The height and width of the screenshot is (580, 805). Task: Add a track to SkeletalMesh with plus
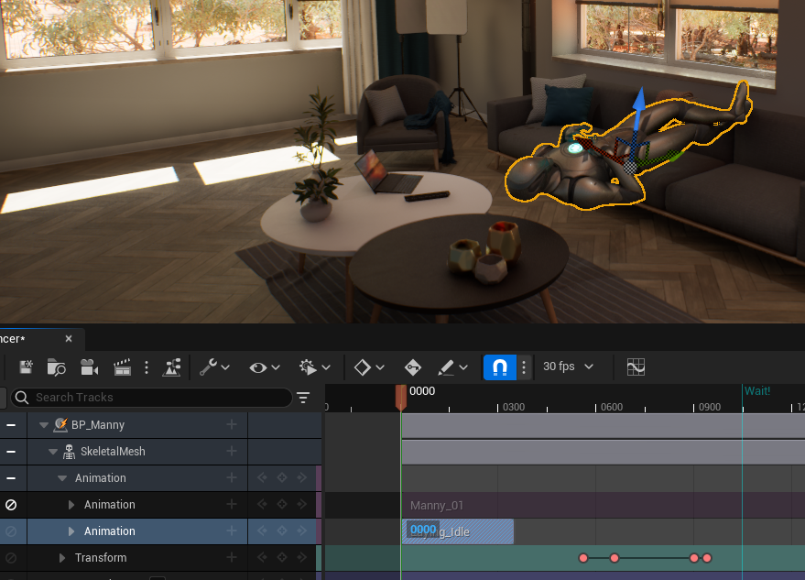tap(232, 452)
